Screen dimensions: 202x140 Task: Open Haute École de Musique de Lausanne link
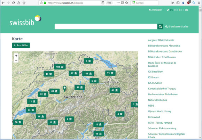point(162,64)
